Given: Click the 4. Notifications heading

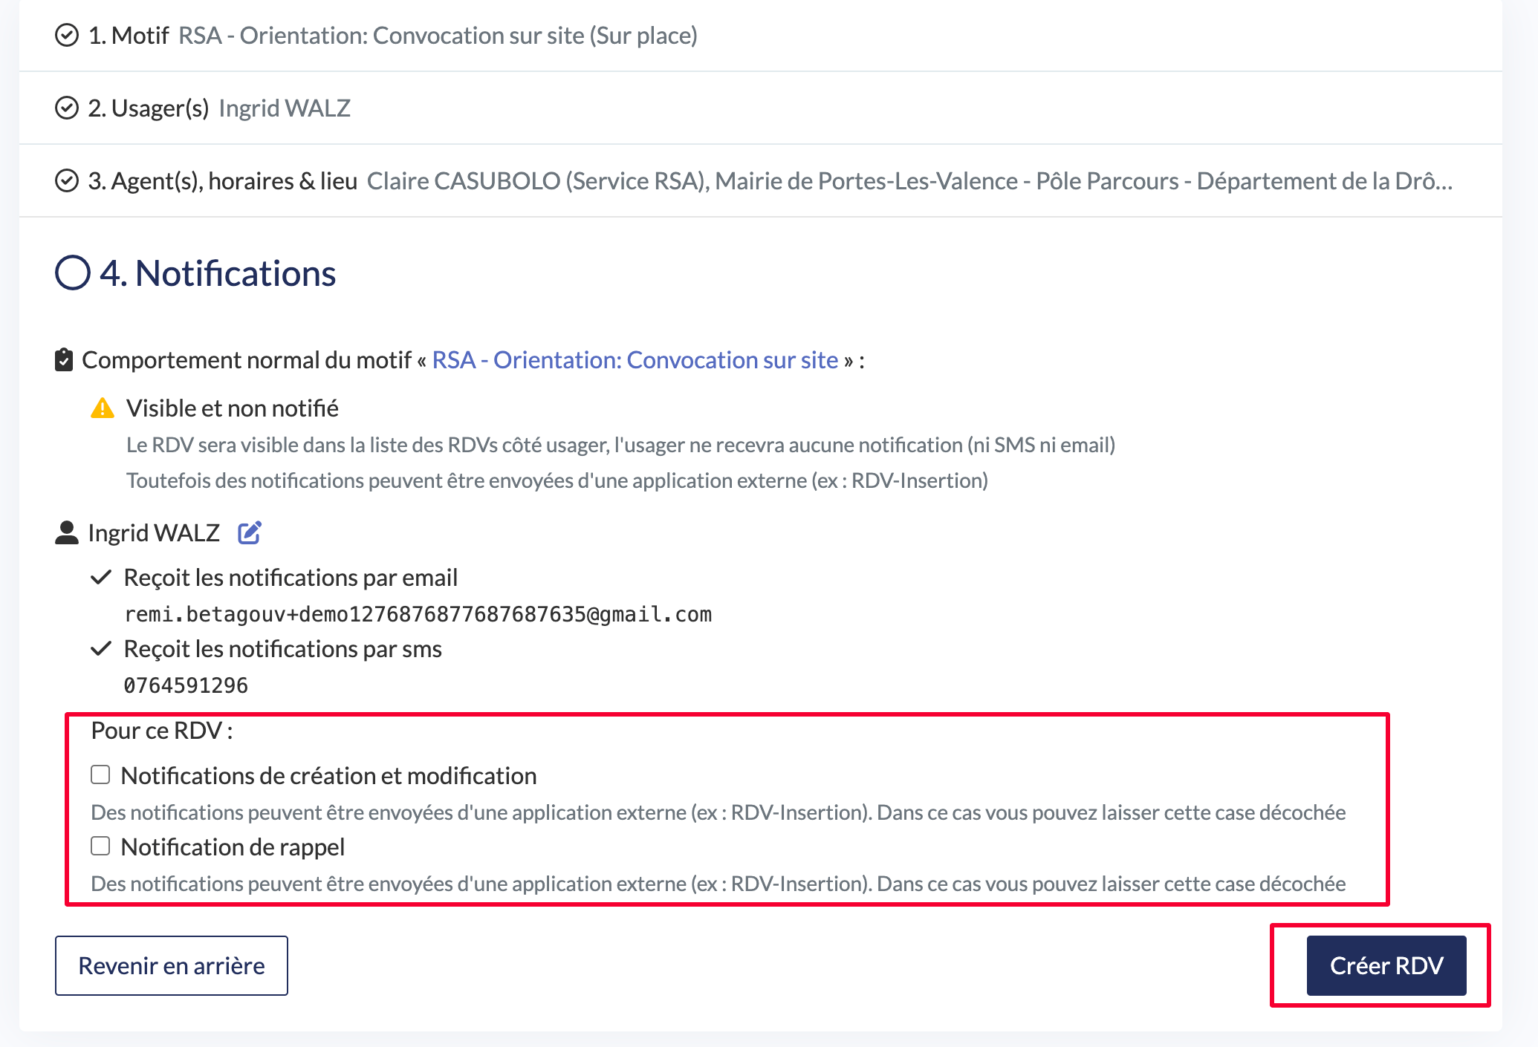Looking at the screenshot, I should click(217, 273).
